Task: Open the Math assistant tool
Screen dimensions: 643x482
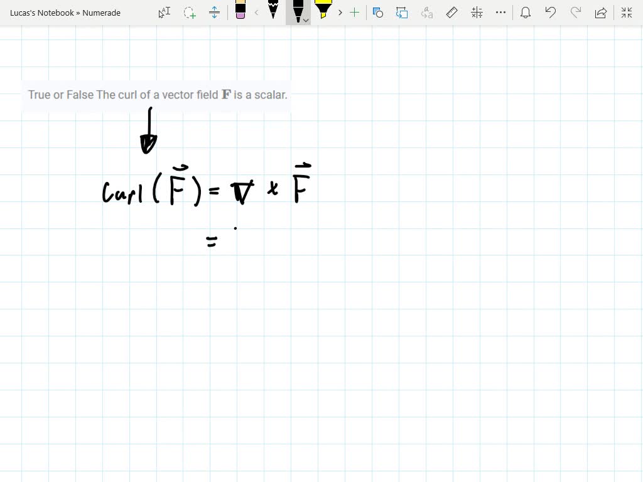Action: pyautogui.click(x=476, y=13)
